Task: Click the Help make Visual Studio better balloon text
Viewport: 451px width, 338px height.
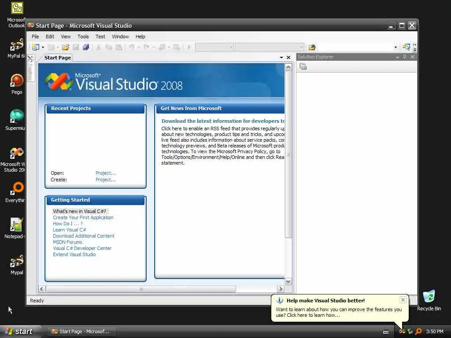Action: pyautogui.click(x=339, y=312)
